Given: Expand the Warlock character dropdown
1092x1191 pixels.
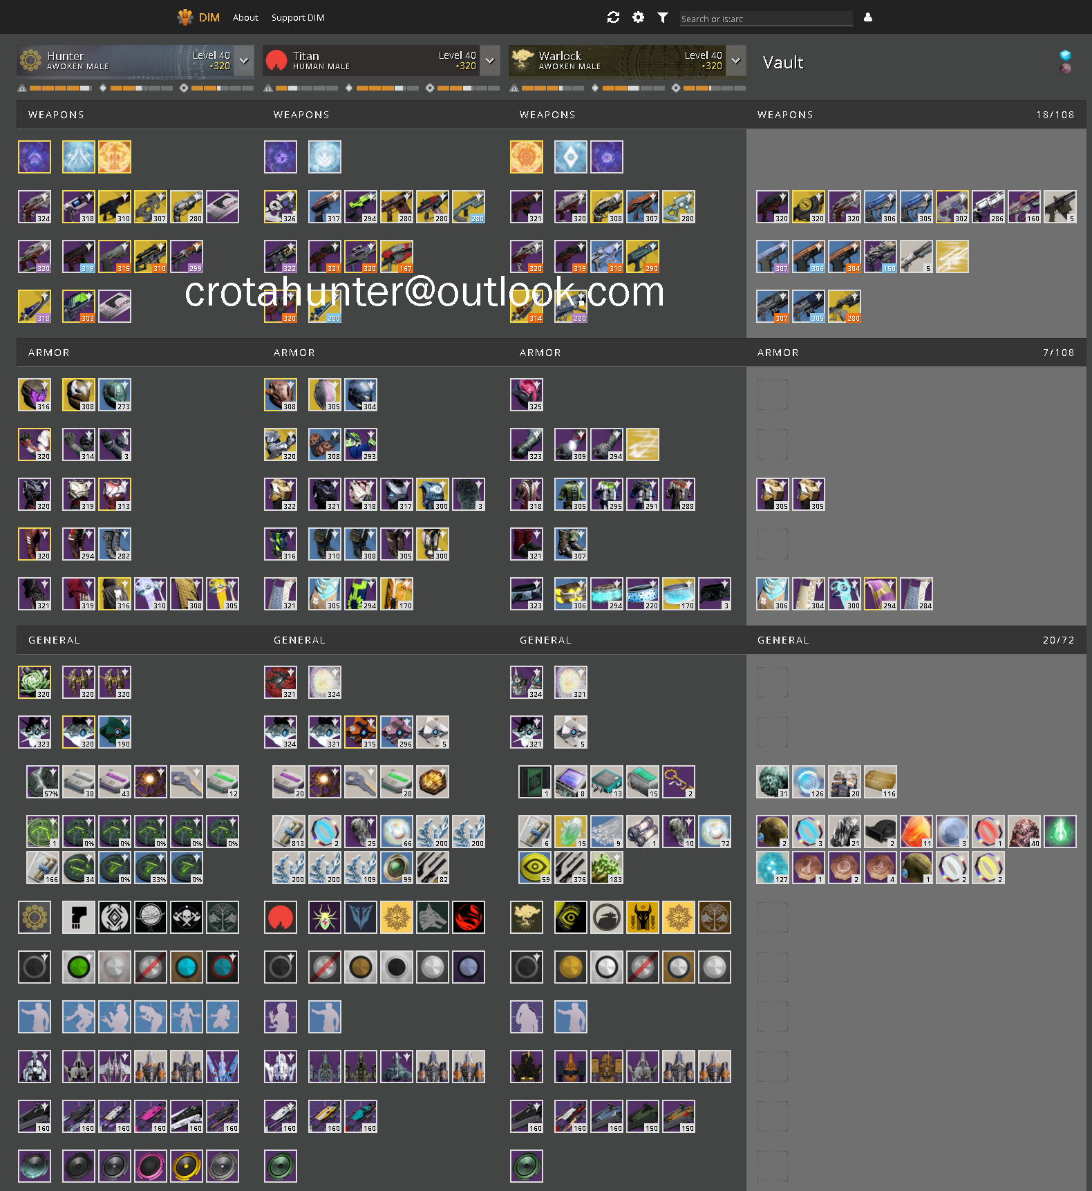Looking at the screenshot, I should (736, 61).
